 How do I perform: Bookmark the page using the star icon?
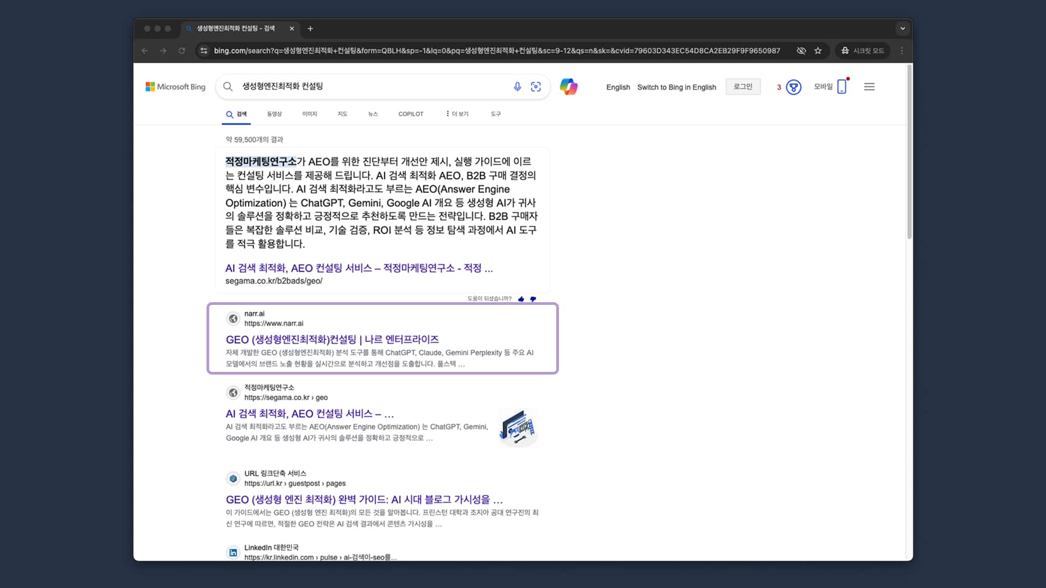point(818,50)
